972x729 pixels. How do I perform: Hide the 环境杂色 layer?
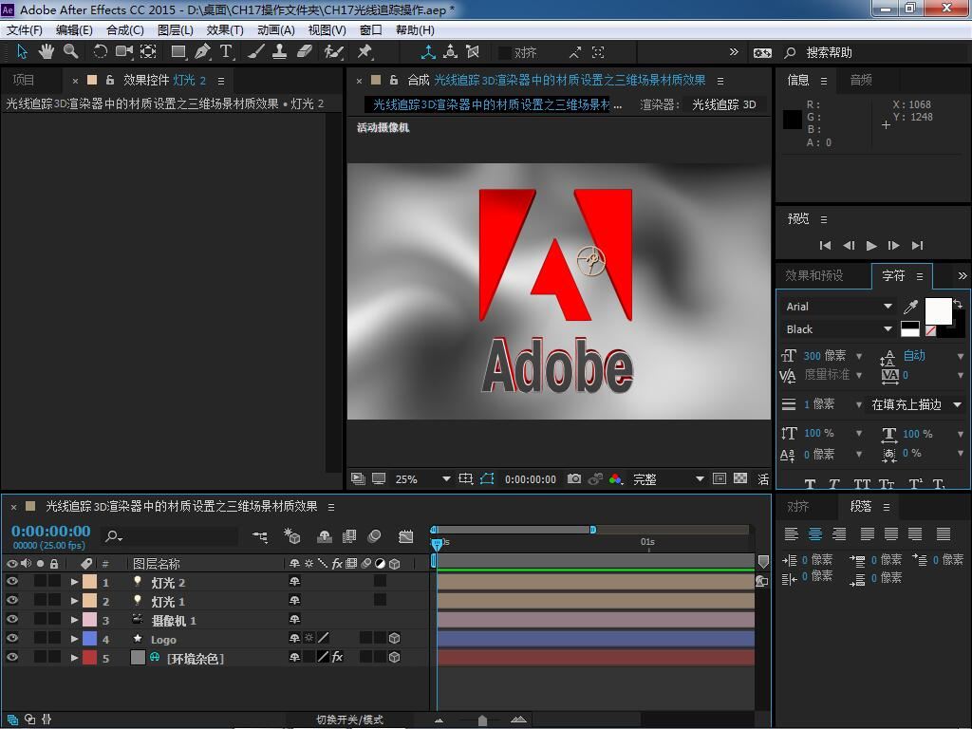[x=11, y=657]
